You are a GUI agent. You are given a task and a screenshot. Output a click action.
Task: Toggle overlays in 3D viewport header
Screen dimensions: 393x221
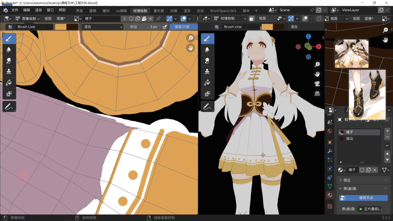click(x=305, y=19)
